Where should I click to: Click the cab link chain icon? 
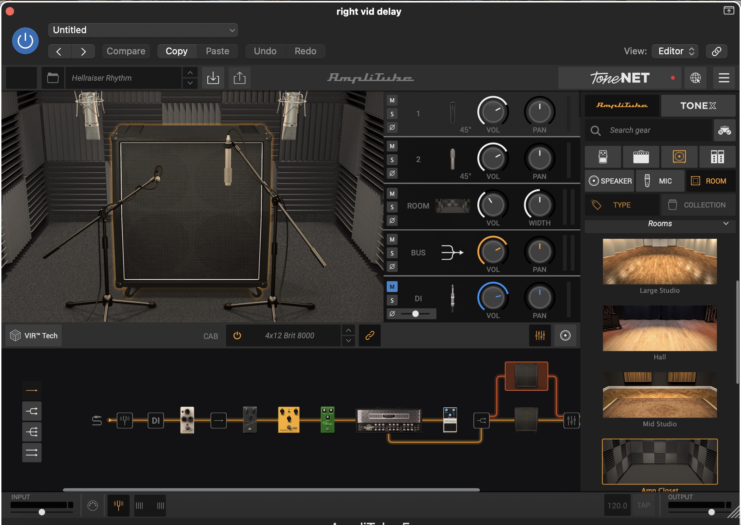tap(369, 335)
